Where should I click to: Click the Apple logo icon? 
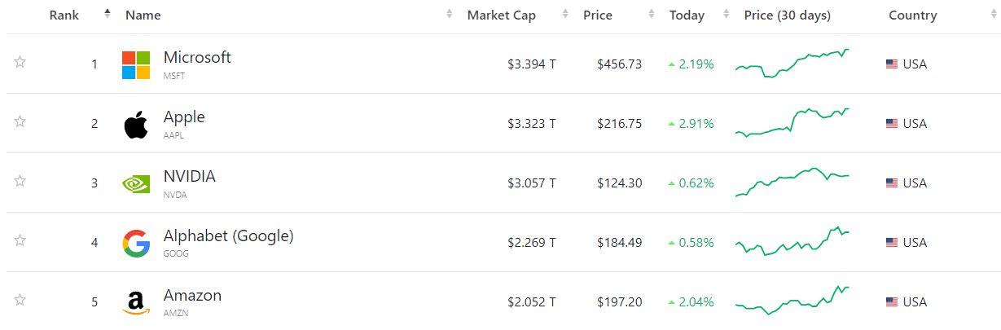tap(136, 125)
